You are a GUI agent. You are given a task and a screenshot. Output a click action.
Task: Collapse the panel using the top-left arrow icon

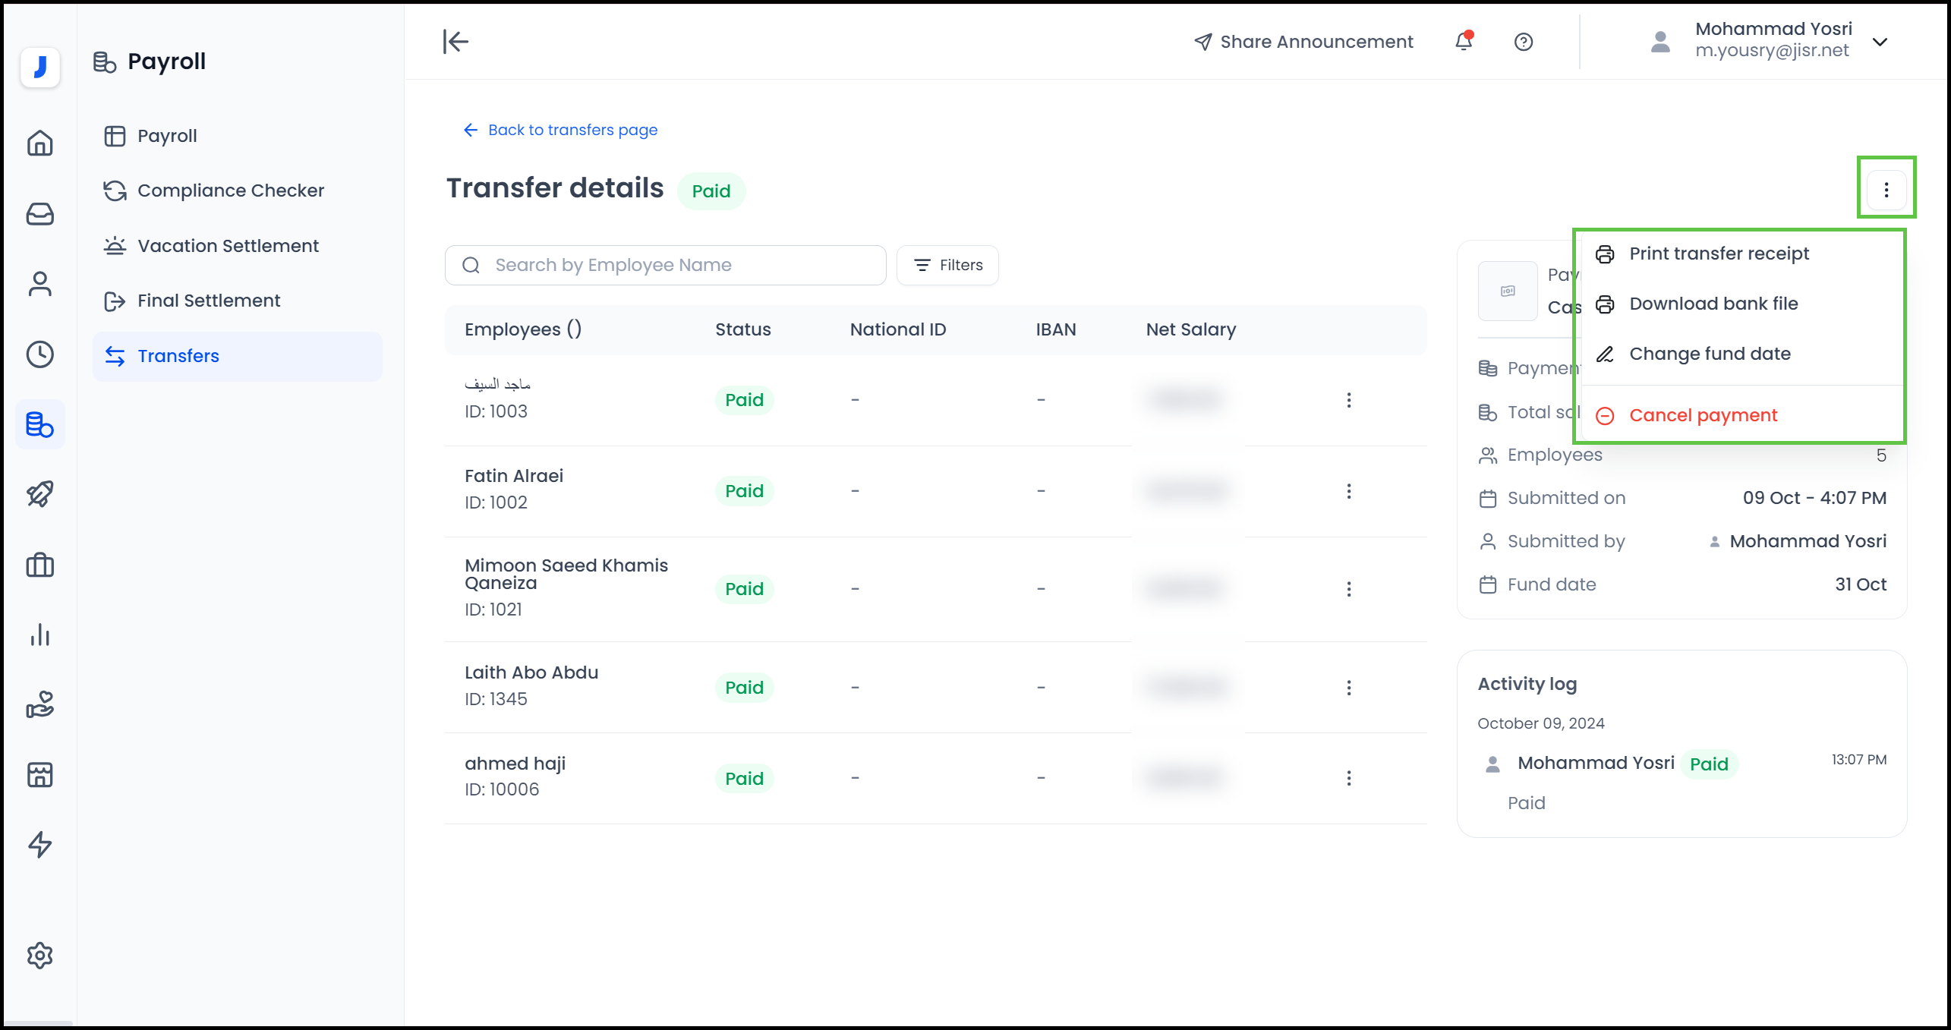[455, 42]
